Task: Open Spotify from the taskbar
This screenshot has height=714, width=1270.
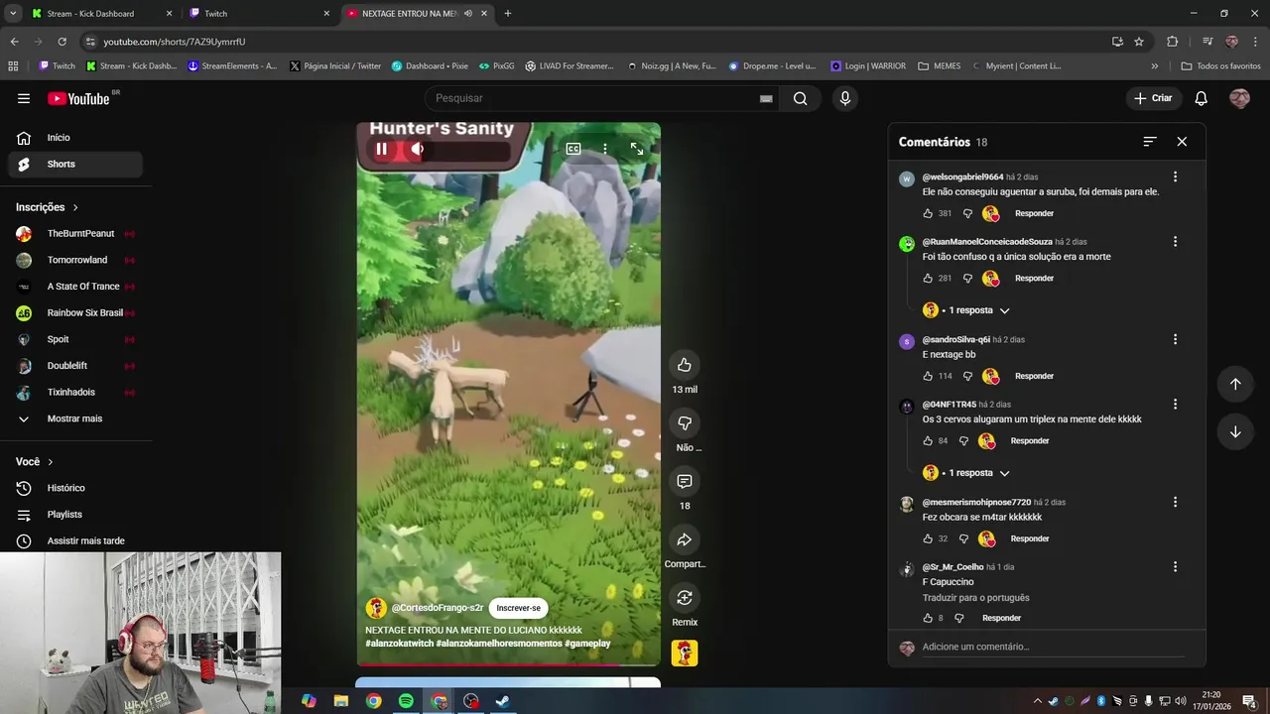Action: [x=406, y=701]
